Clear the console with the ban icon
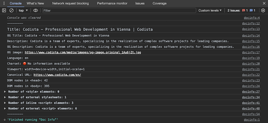Image resolution: width=268 pixels, height=123 pixels. click(x=11, y=10)
